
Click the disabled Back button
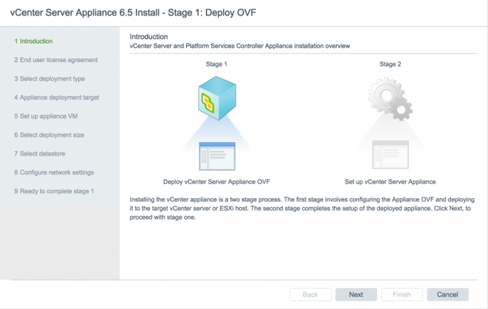tap(310, 294)
